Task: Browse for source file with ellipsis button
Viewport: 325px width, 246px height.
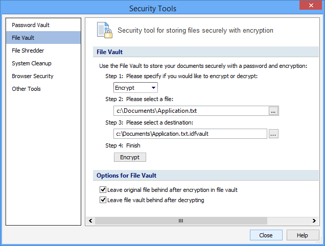Action: [273, 111]
